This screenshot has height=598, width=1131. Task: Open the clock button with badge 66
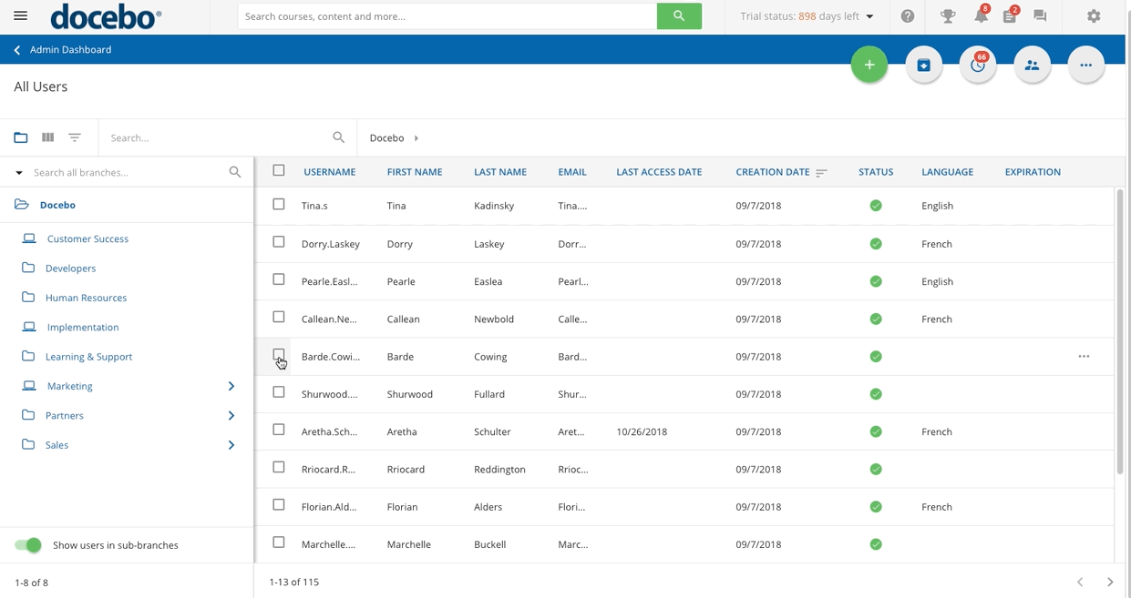click(x=978, y=65)
